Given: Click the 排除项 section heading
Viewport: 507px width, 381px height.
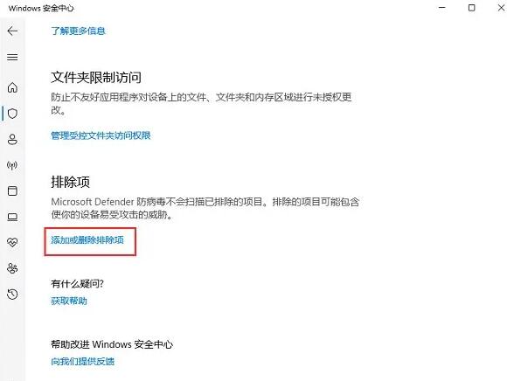Looking at the screenshot, I should coord(70,182).
